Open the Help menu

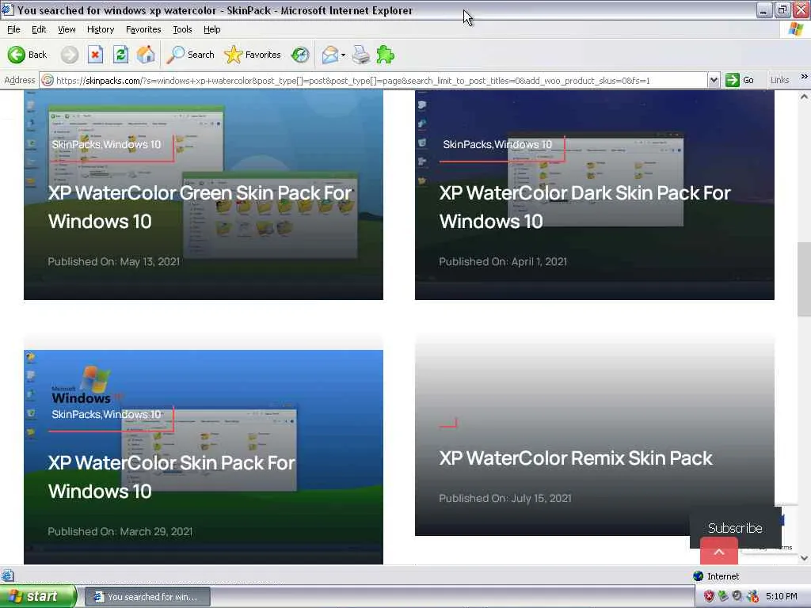click(212, 29)
